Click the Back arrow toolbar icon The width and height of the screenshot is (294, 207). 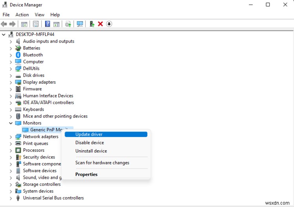(x=4, y=24)
